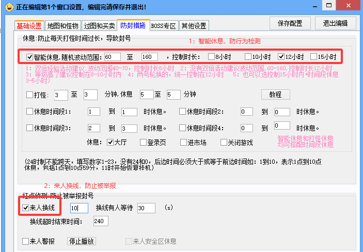Go to the BOSS专区 tab
363x252 pixels.
click(x=164, y=26)
